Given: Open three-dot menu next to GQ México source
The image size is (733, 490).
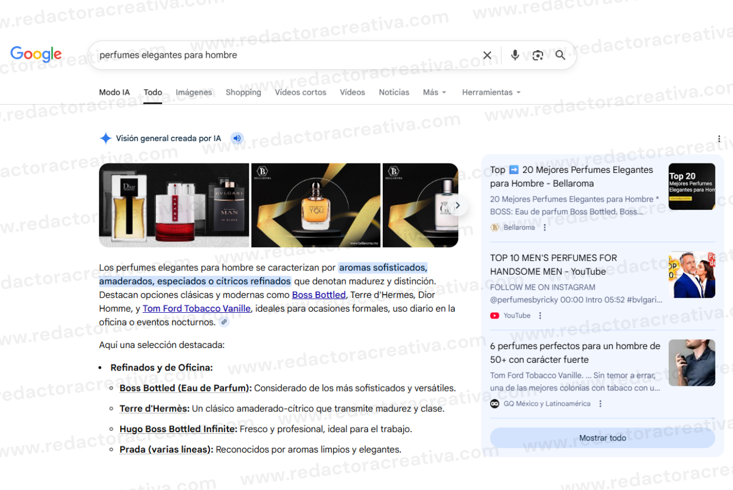Looking at the screenshot, I should [x=600, y=404].
